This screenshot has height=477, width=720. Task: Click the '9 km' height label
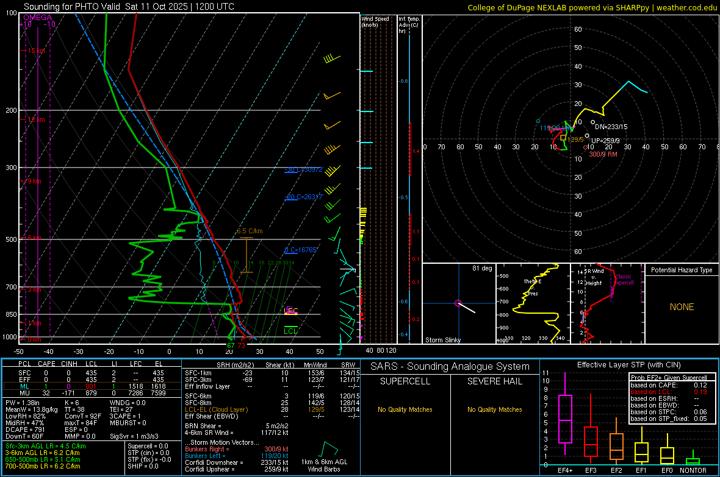coord(34,181)
